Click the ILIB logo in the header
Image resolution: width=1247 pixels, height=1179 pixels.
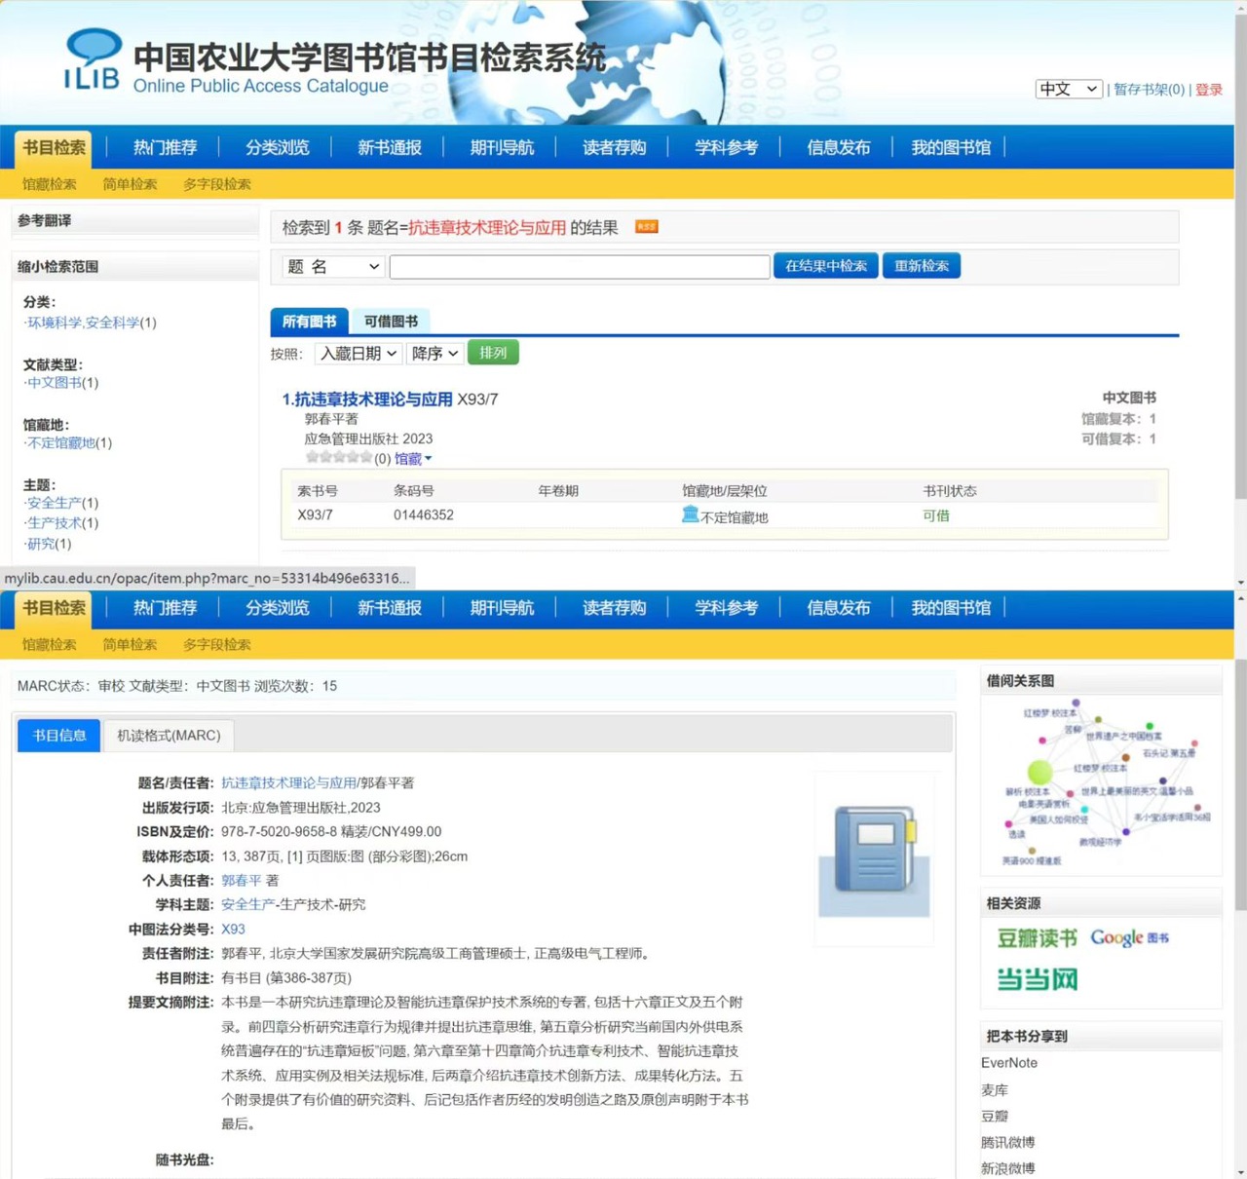pyautogui.click(x=93, y=60)
